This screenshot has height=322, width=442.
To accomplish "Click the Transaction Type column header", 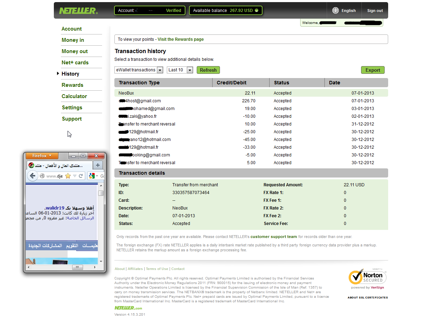I will coord(164,83).
